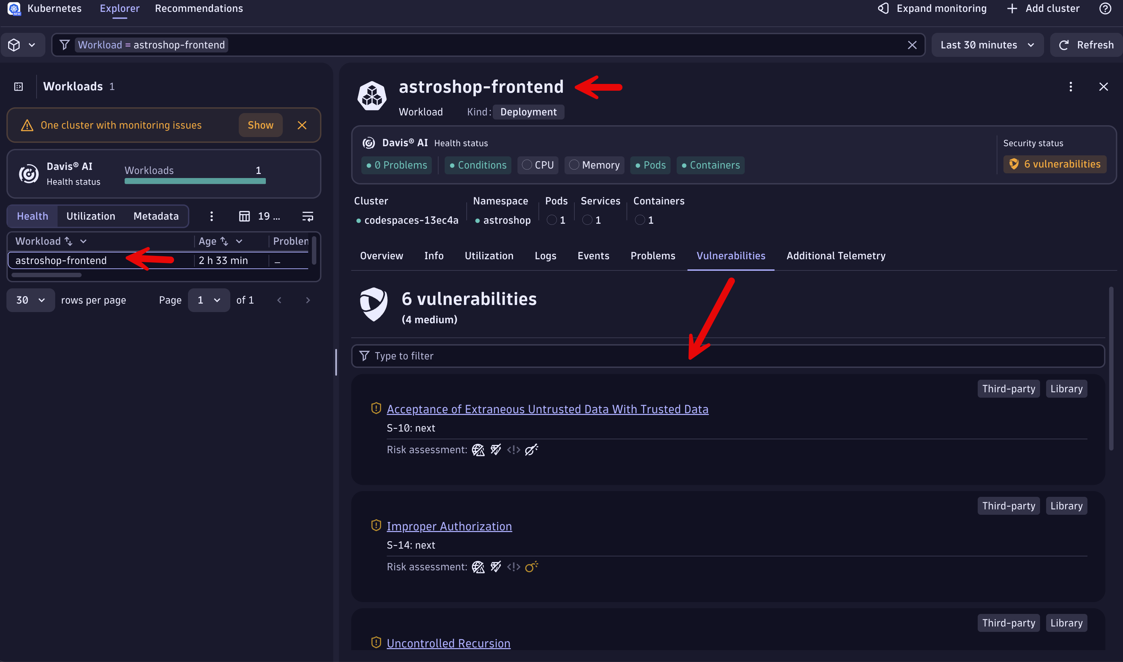1123x662 pixels.
Task: Click the workload cube icon beside astroshop-frontend title
Action: click(x=372, y=95)
